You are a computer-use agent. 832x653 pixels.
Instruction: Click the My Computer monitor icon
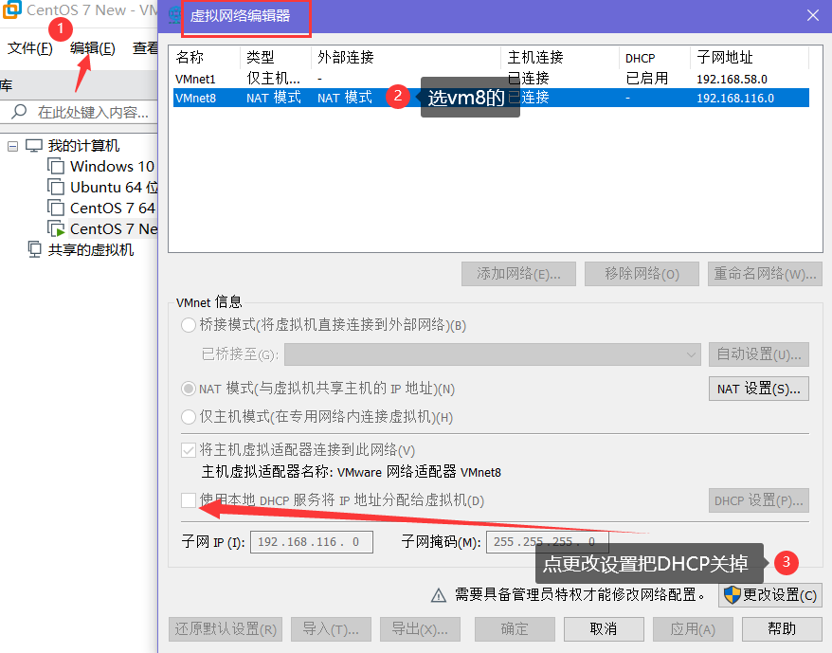point(34,145)
